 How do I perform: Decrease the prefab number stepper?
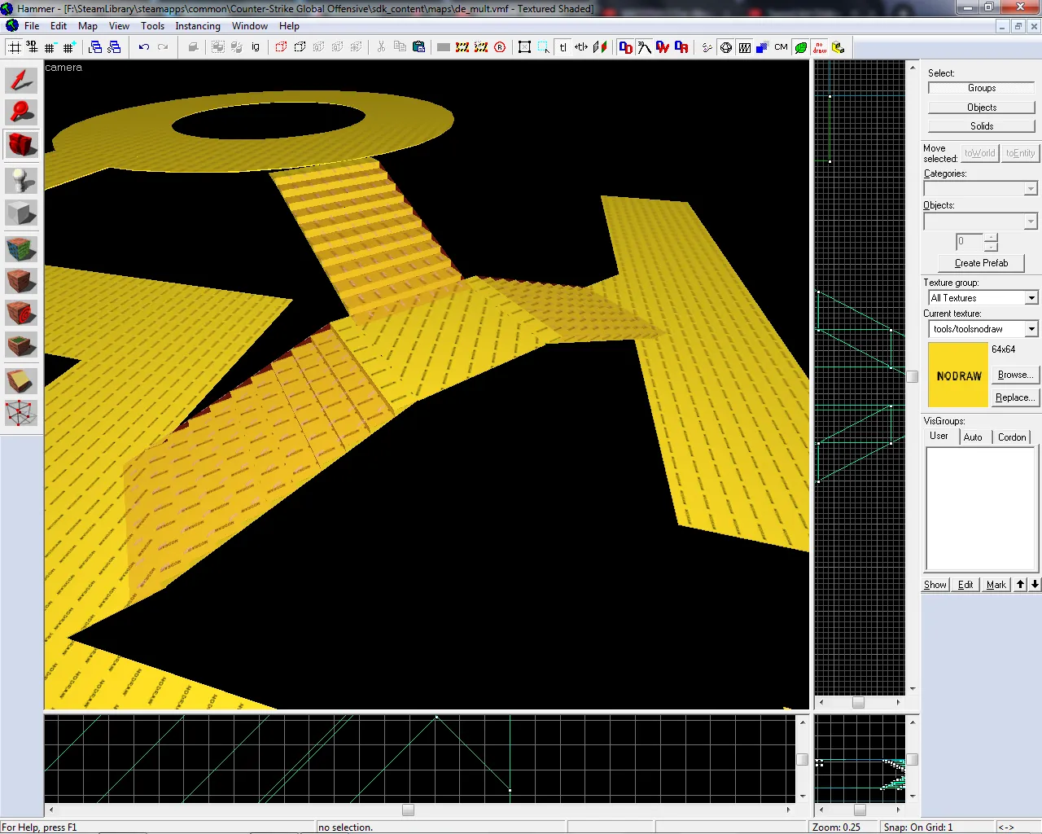click(991, 247)
